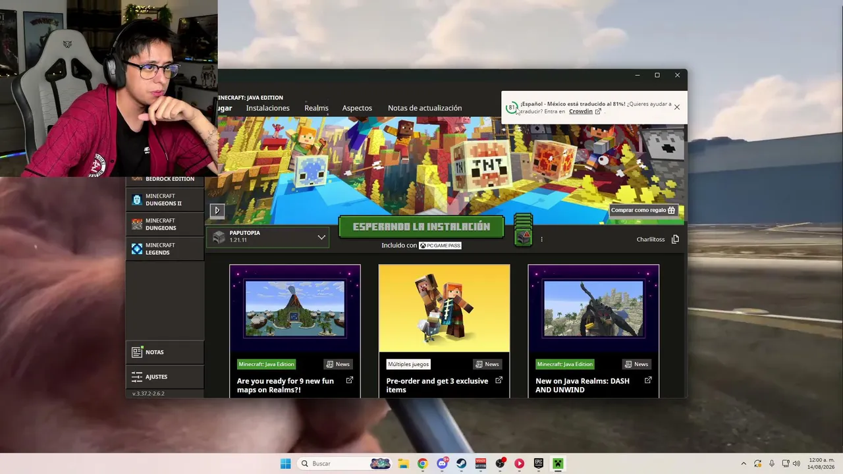Open the installations stack icon with warning
The height and width of the screenshot is (474, 843).
[523, 230]
